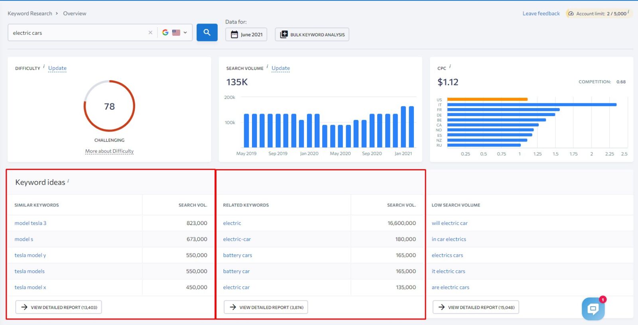Click the Related Keywords column header
The height and width of the screenshot is (325, 638).
246,205
